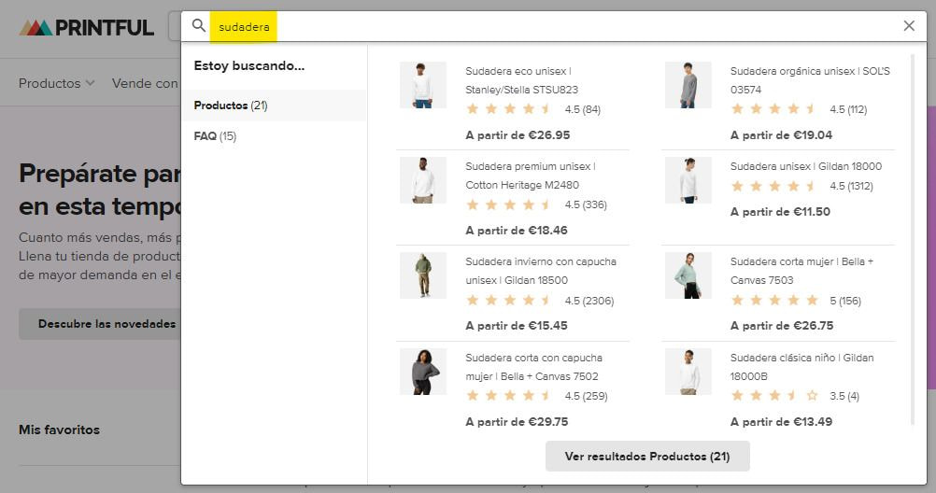Screen dimensions: 936x493
Task: Click star rating 4.5 (112)
Action: [799, 109]
